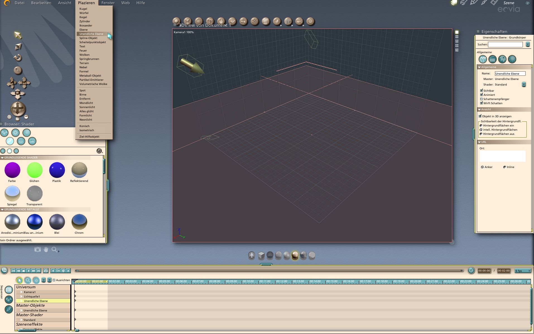Screen dimensions: 534x334
Task: Toggle the loop playback button
Action: click(x=46, y=270)
